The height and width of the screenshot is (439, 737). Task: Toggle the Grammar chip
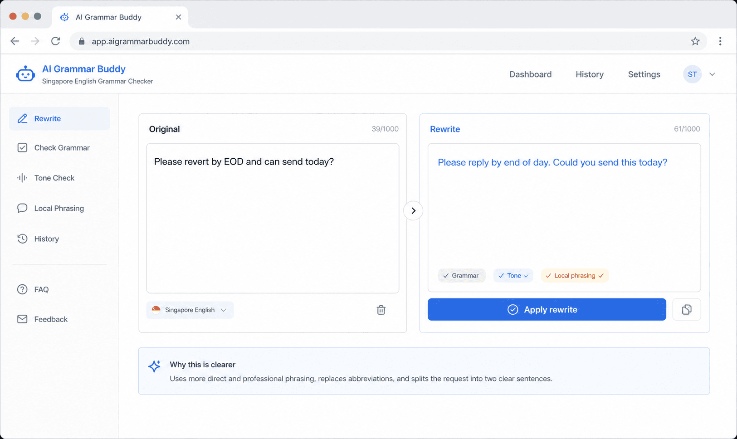[461, 275]
